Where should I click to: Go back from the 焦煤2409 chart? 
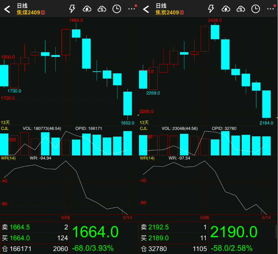point(7,9)
